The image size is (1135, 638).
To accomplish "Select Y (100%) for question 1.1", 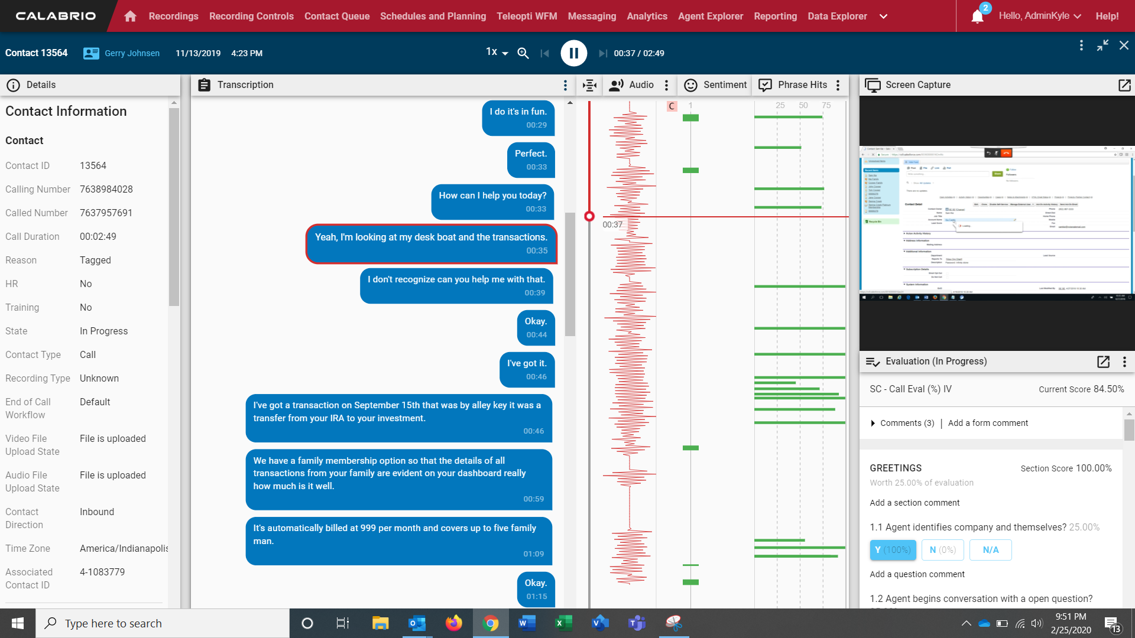I will pyautogui.click(x=893, y=550).
